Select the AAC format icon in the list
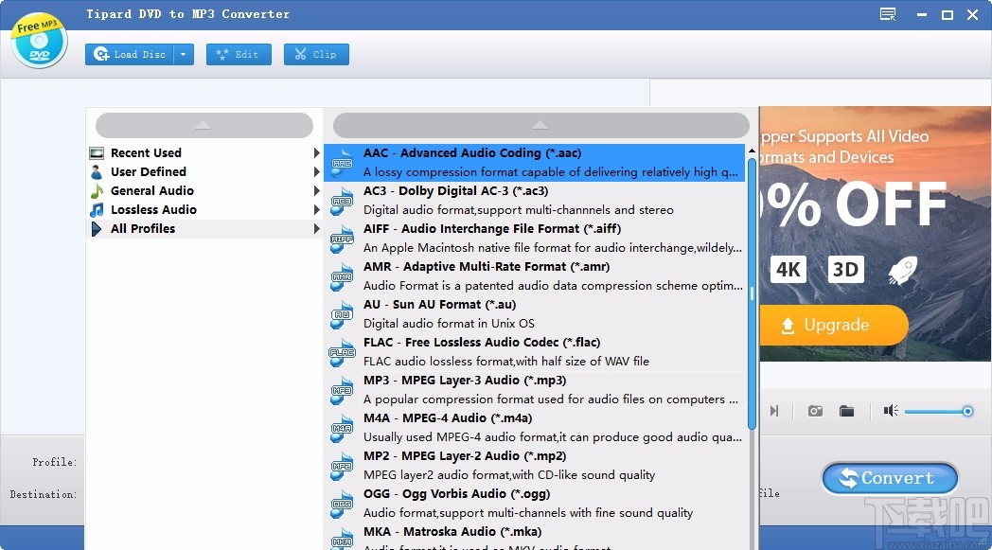This screenshot has width=992, height=550. 341,162
